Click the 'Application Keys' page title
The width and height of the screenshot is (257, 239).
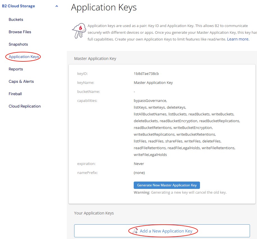(104, 8)
